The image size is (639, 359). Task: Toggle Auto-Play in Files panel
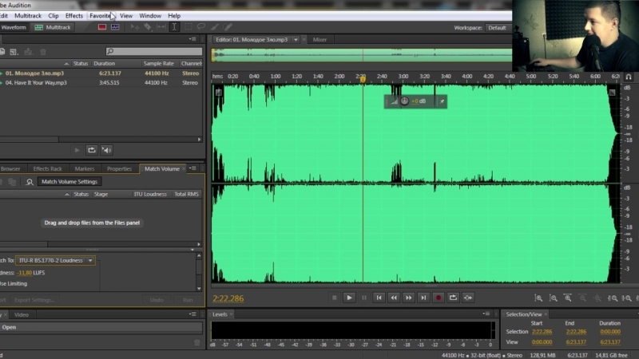(x=106, y=150)
